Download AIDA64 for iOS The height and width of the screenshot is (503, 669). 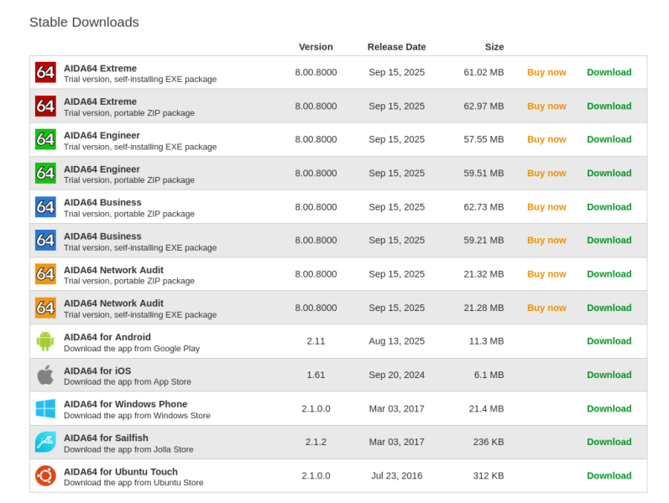609,375
